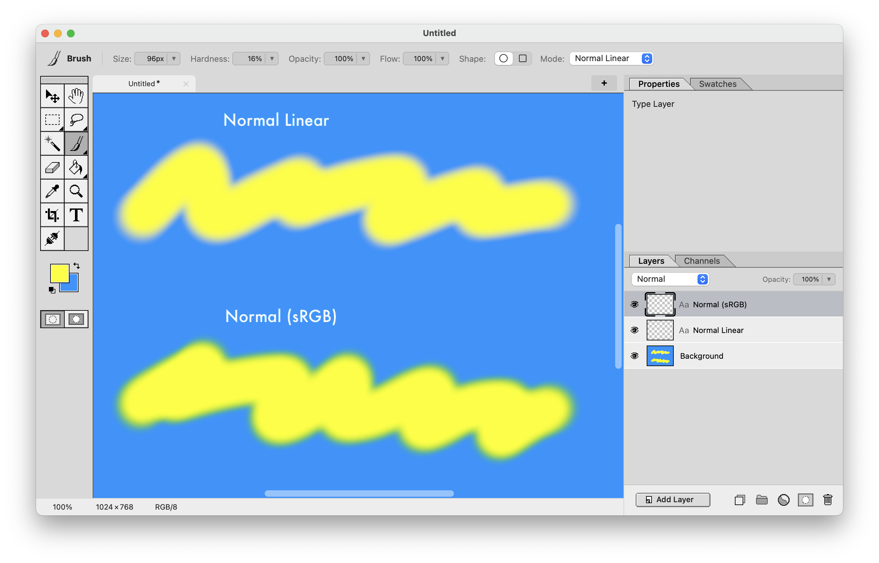
Task: Switch to the Channels tab
Action: click(701, 261)
